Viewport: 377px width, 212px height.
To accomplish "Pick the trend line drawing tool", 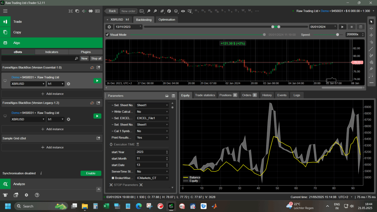I will tap(371, 49).
